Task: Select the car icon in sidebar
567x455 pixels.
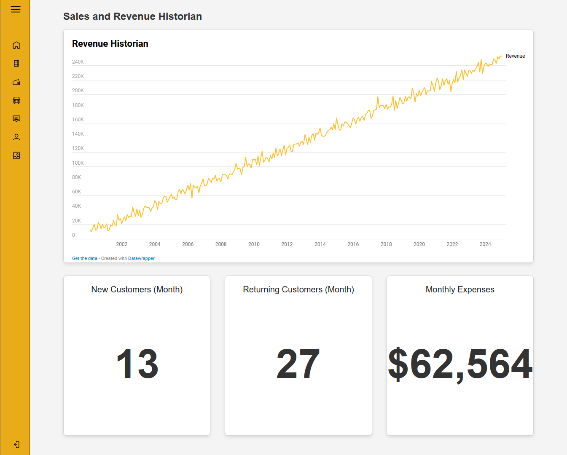Action: [x=16, y=100]
